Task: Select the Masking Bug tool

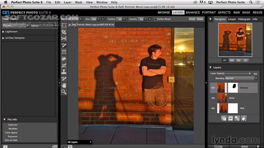Action: [64, 52]
